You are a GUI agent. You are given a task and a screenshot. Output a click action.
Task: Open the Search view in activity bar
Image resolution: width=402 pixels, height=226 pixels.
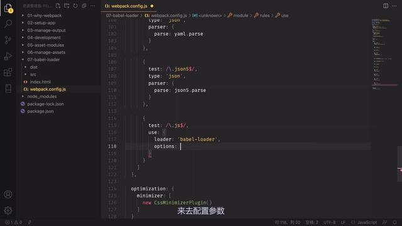pyautogui.click(x=8, y=24)
